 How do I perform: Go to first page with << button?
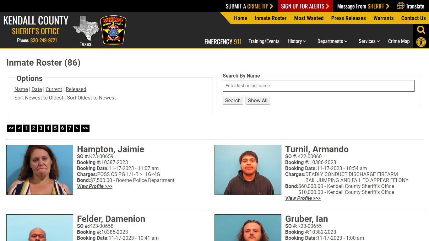[x=11, y=128]
